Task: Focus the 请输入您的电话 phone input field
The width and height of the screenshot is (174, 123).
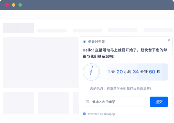Action: coord(114,102)
